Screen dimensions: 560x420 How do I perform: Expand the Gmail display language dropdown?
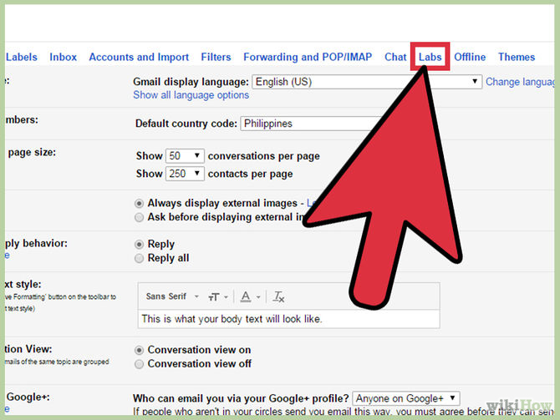coord(367,82)
